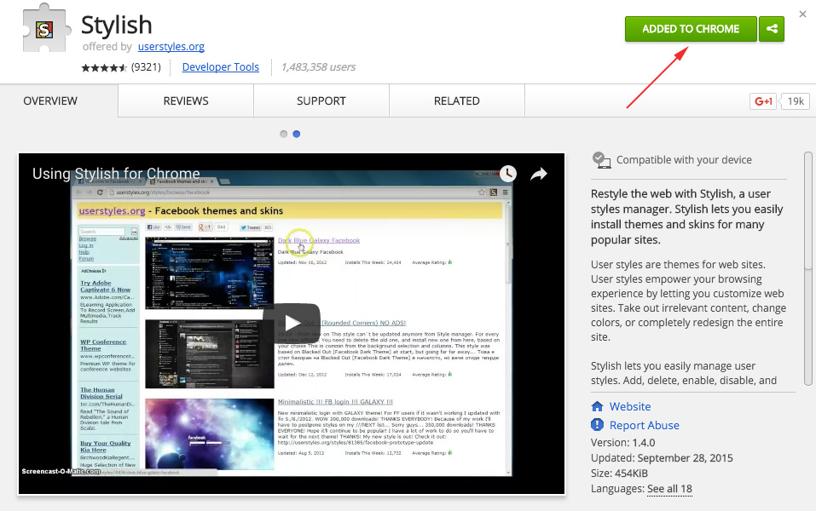
Task: Click the 19k +1 count bubble
Action: pyautogui.click(x=796, y=100)
